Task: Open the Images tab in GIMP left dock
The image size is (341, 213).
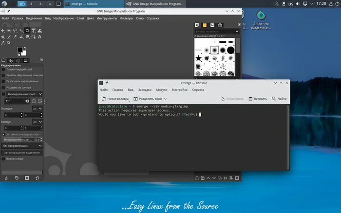Action: (26, 61)
